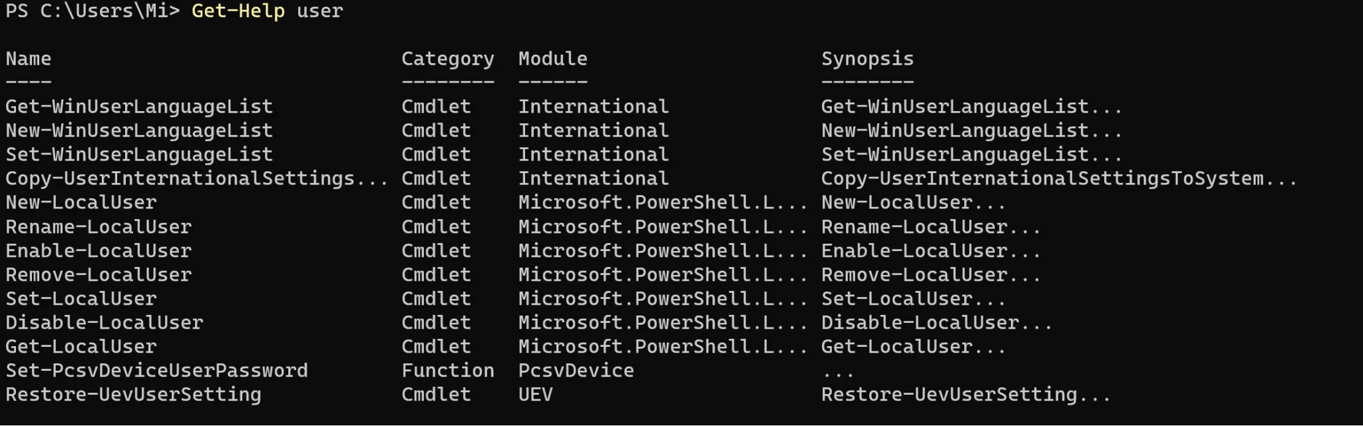The image size is (1363, 426).
Task: Click the Category column header
Action: click(x=447, y=59)
